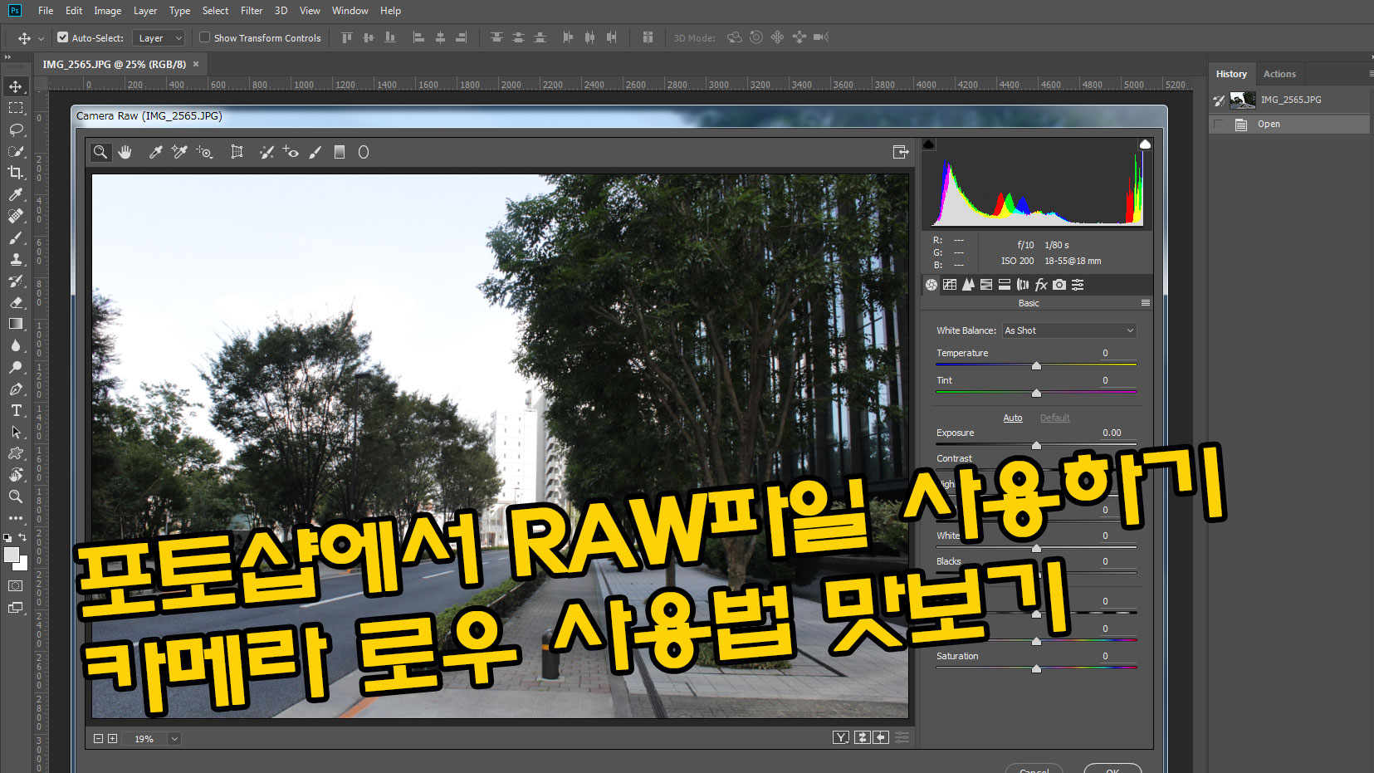The height and width of the screenshot is (773, 1374).
Task: Swap before/after settings button
Action: coord(863,737)
